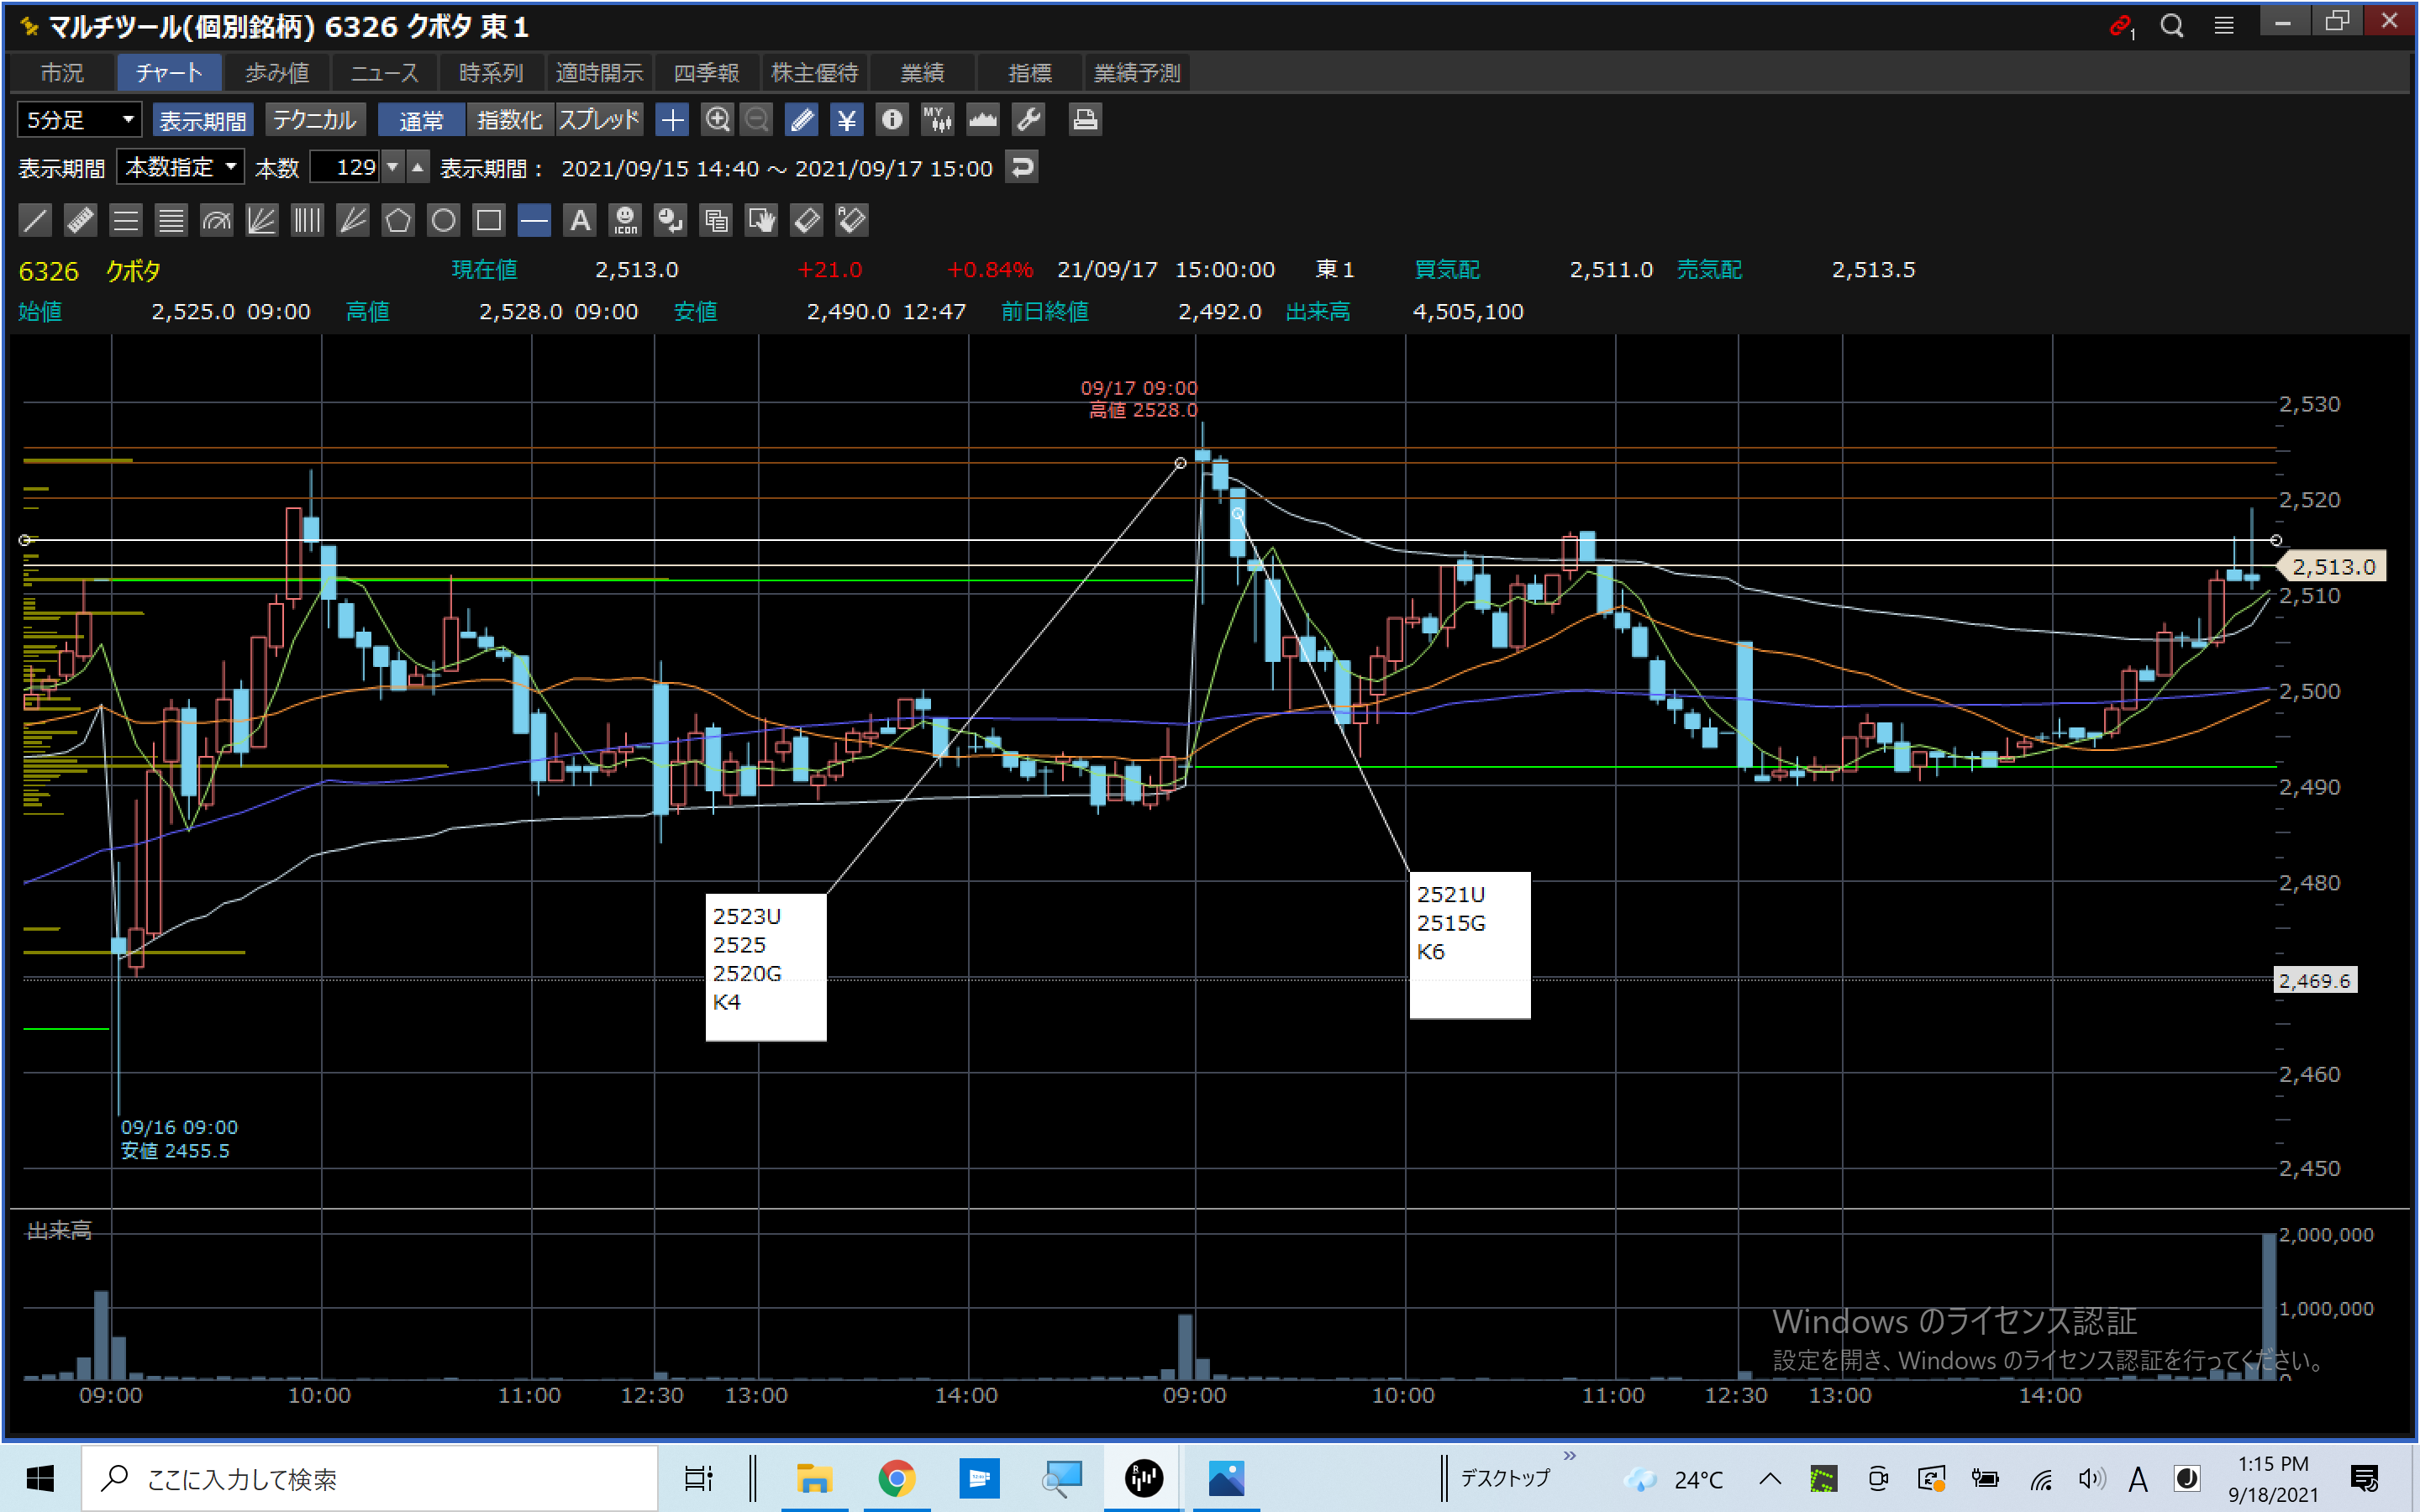
Task: Toggle the yen price display button
Action: [x=847, y=120]
